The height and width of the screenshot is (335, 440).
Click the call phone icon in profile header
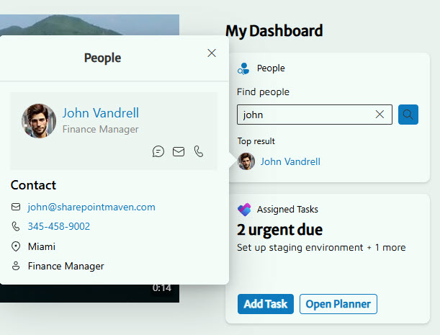pos(199,151)
